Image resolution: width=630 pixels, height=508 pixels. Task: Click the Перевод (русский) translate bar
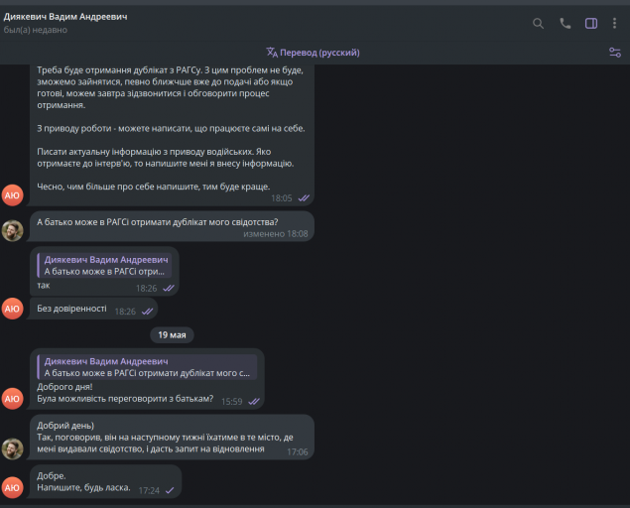pyautogui.click(x=313, y=53)
